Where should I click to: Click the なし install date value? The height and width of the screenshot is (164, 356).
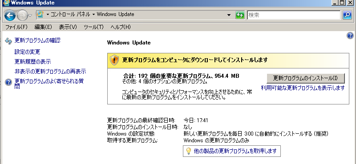coord(188,127)
